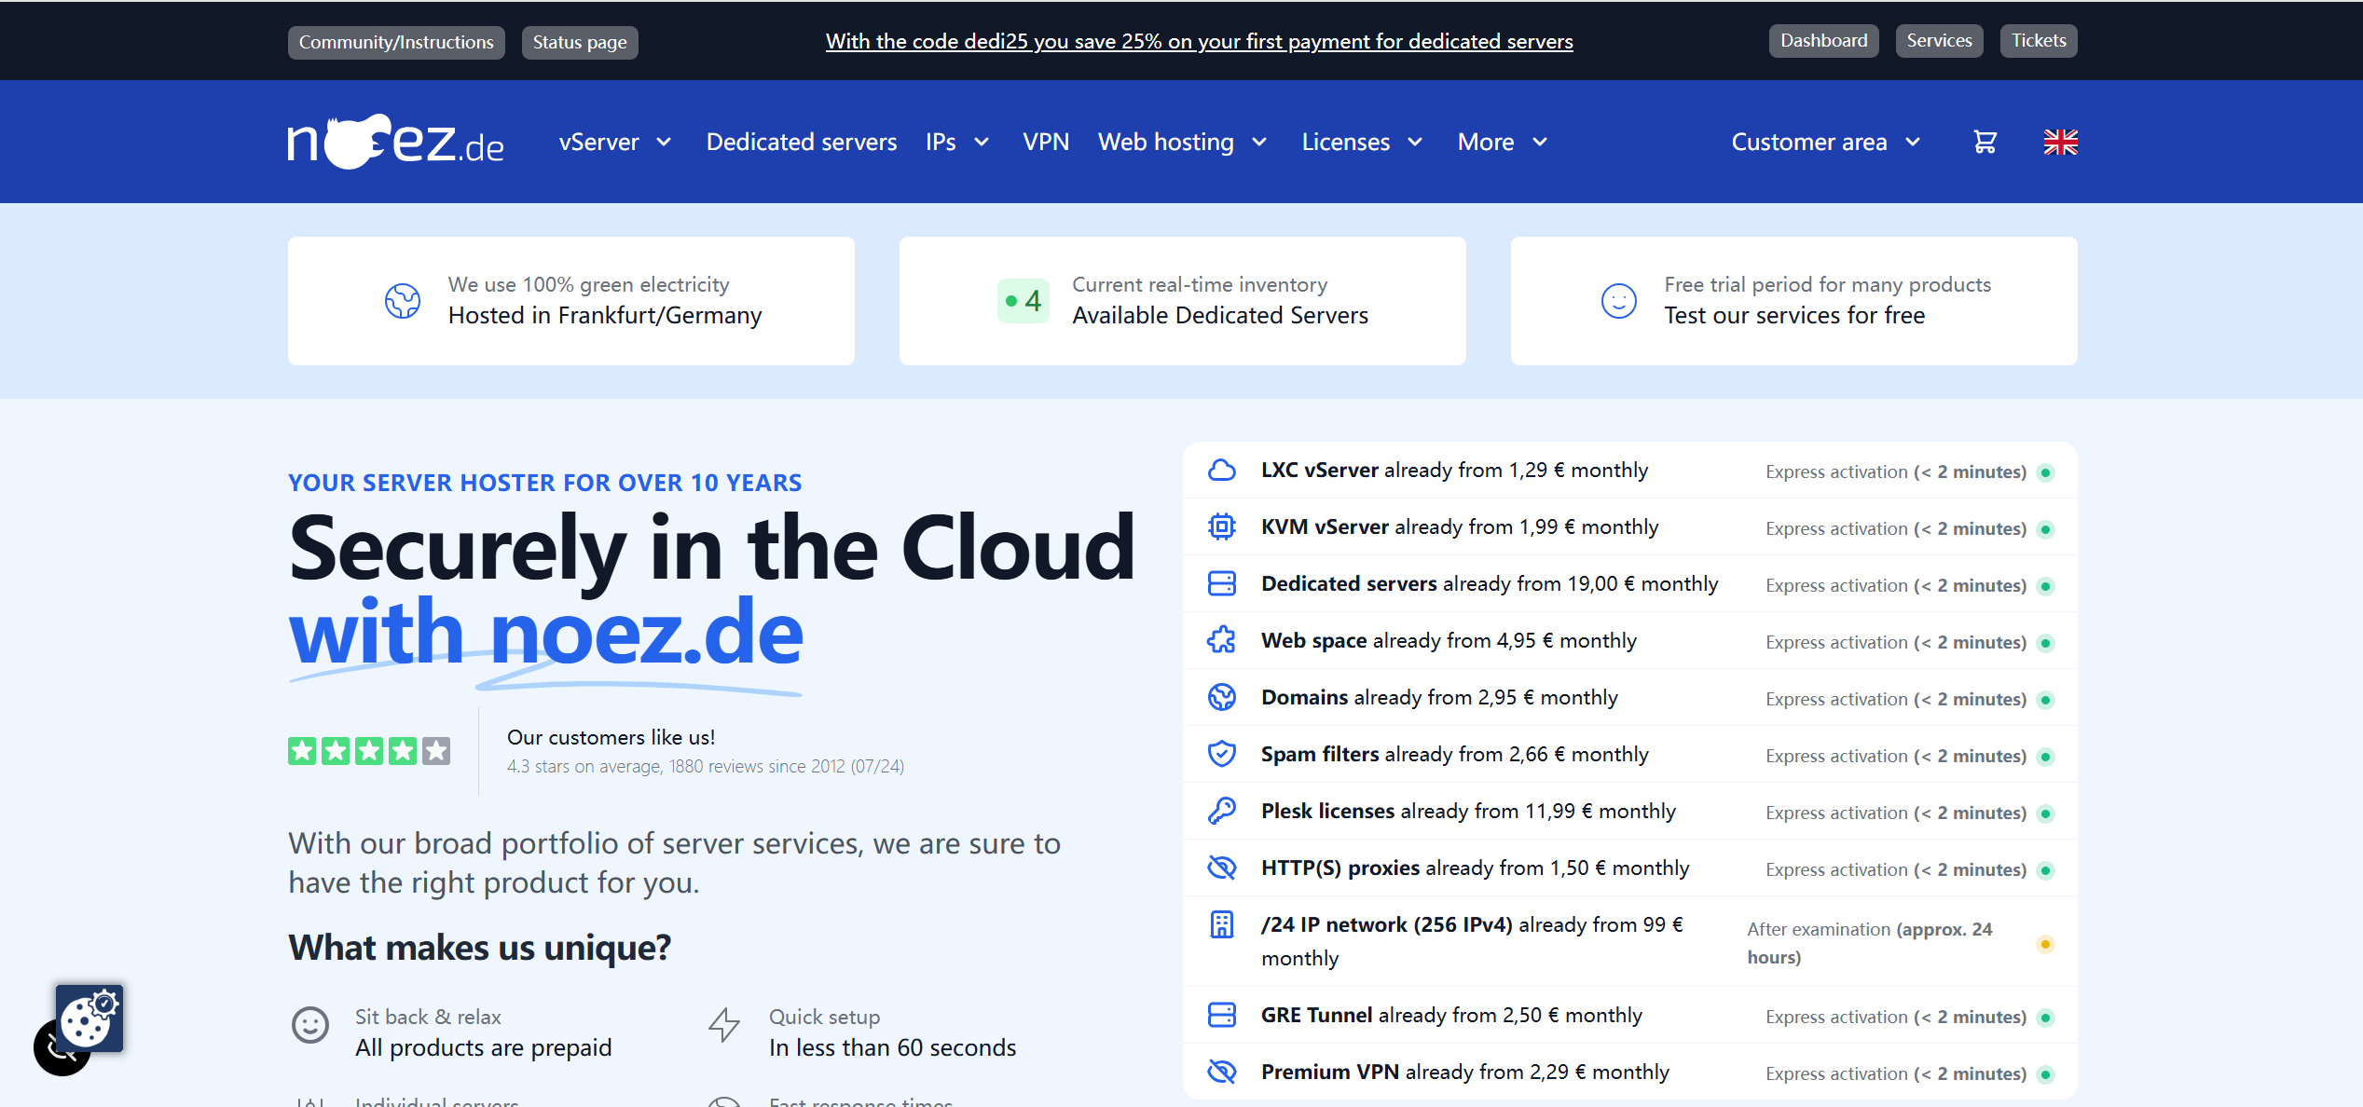The height and width of the screenshot is (1107, 2363).
Task: Open the shopping cart icon
Action: point(1985,142)
